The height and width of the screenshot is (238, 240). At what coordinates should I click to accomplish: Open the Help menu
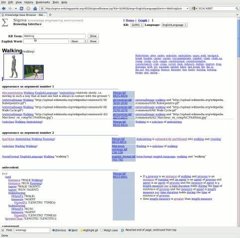coord(64,2)
